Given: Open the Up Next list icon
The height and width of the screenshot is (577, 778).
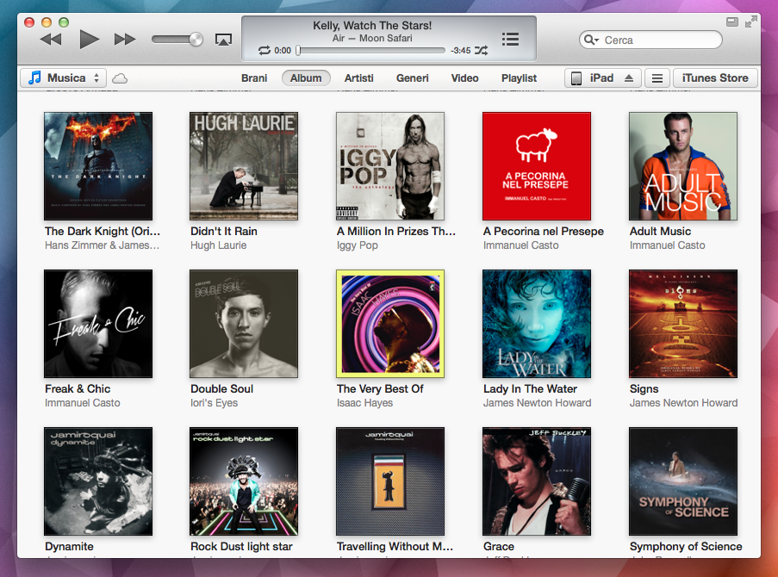Looking at the screenshot, I should [510, 40].
